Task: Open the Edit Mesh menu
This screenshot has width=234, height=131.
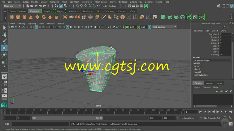Action: [74, 2]
